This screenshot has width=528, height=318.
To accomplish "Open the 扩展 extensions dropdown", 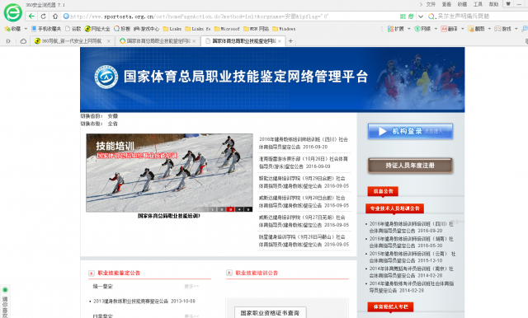I will (398, 29).
